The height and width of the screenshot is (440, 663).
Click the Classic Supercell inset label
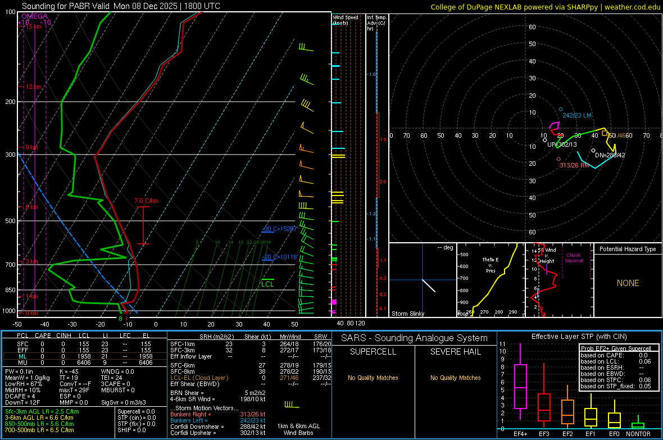pos(574,258)
